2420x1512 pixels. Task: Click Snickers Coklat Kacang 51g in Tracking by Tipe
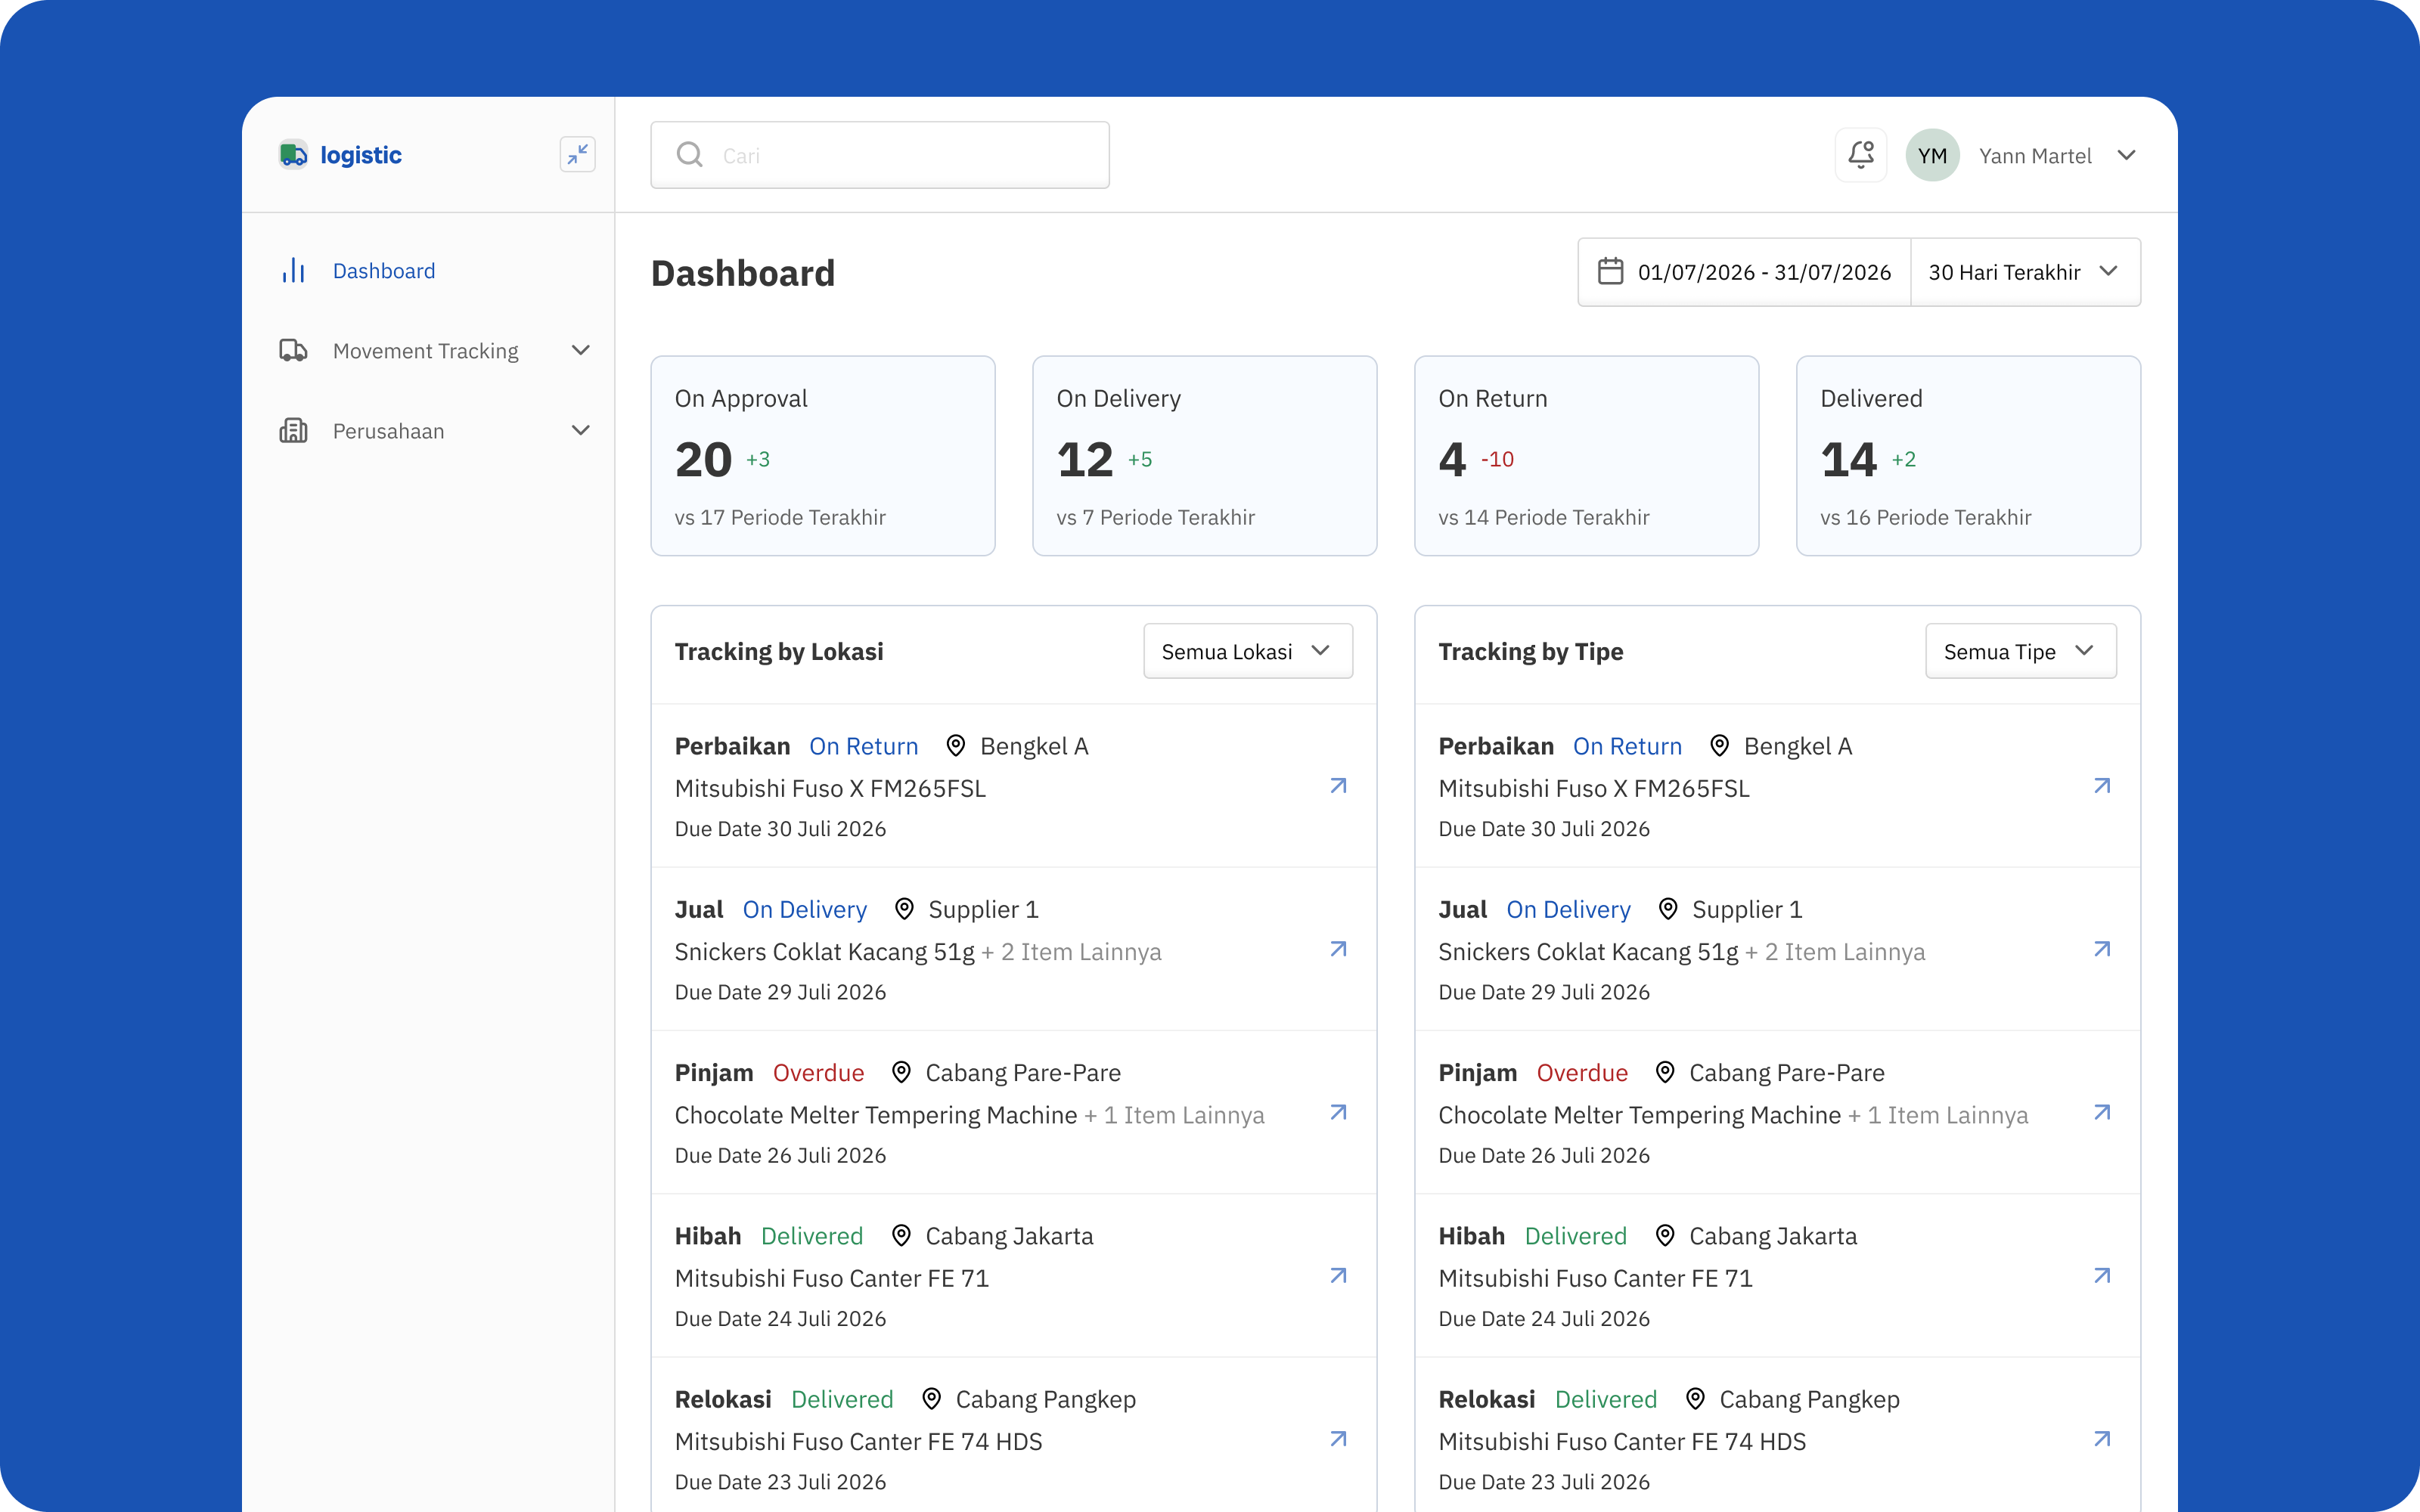pyautogui.click(x=1588, y=952)
